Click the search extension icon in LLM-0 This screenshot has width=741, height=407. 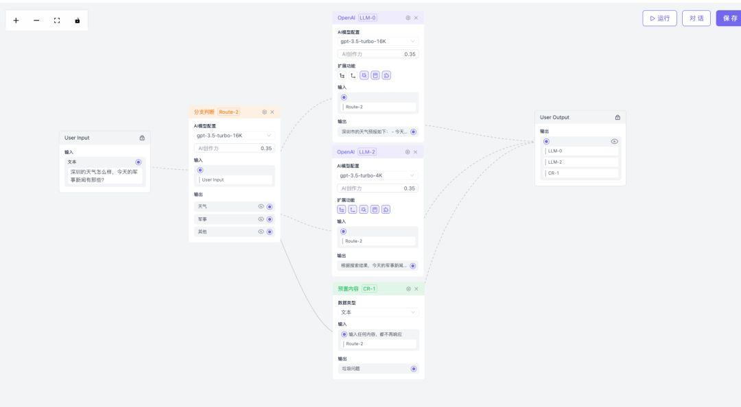point(364,75)
